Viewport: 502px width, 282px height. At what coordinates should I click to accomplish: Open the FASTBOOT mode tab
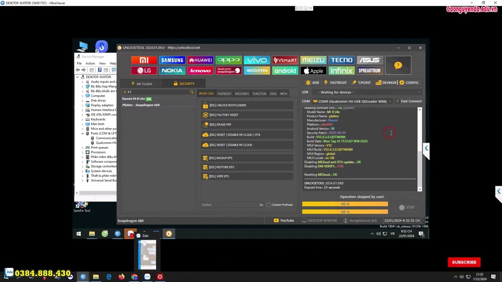click(224, 94)
